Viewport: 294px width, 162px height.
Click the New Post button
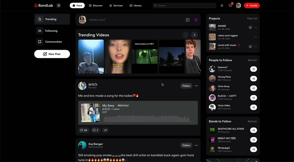52,54
